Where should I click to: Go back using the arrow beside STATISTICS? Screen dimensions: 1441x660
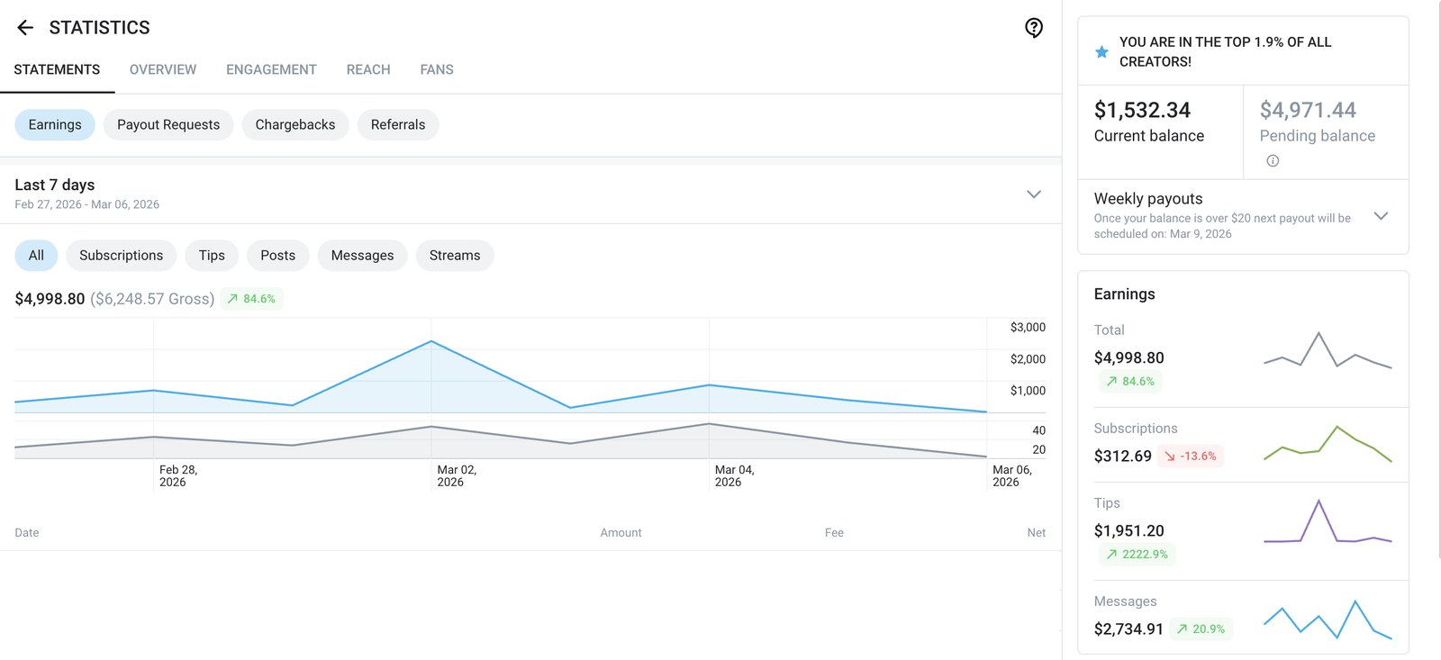click(25, 28)
